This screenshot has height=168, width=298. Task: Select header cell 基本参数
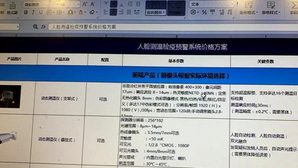pos(176,61)
